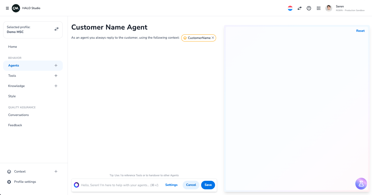Viewport: 372px width, 195px height.
Task: Go to Conversations page
Action: [x=18, y=115]
